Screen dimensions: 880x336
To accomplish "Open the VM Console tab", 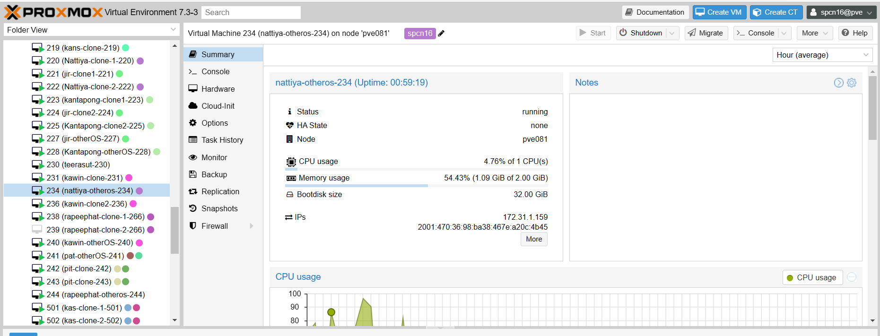I will pos(223,71).
